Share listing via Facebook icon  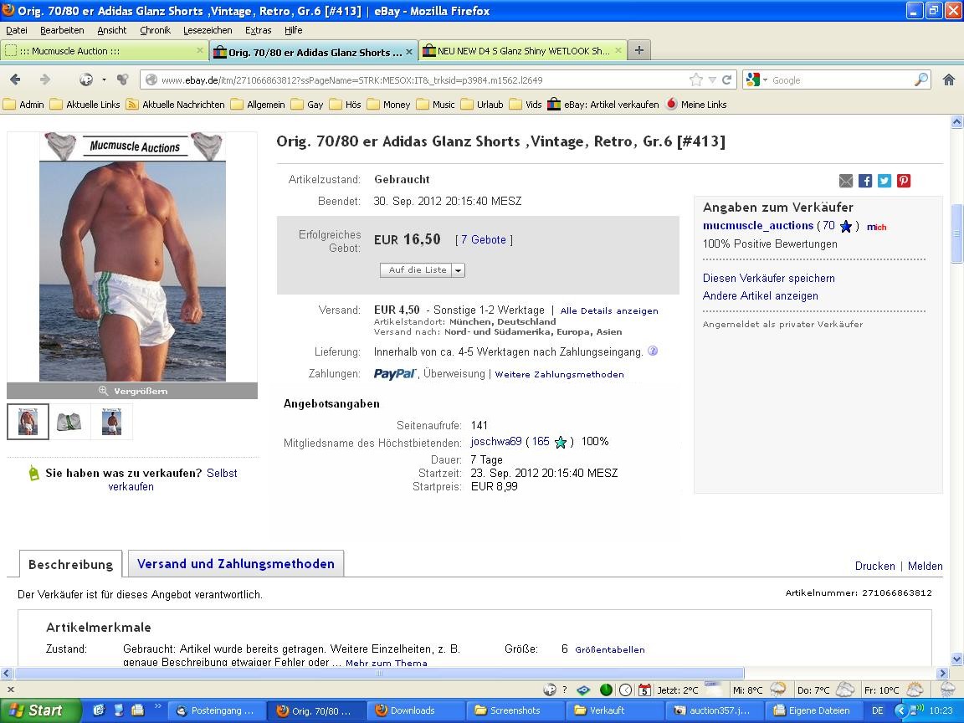(865, 181)
